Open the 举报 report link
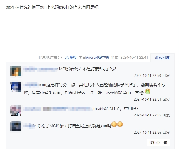Screen dimensions: 181x149 point(73,57)
